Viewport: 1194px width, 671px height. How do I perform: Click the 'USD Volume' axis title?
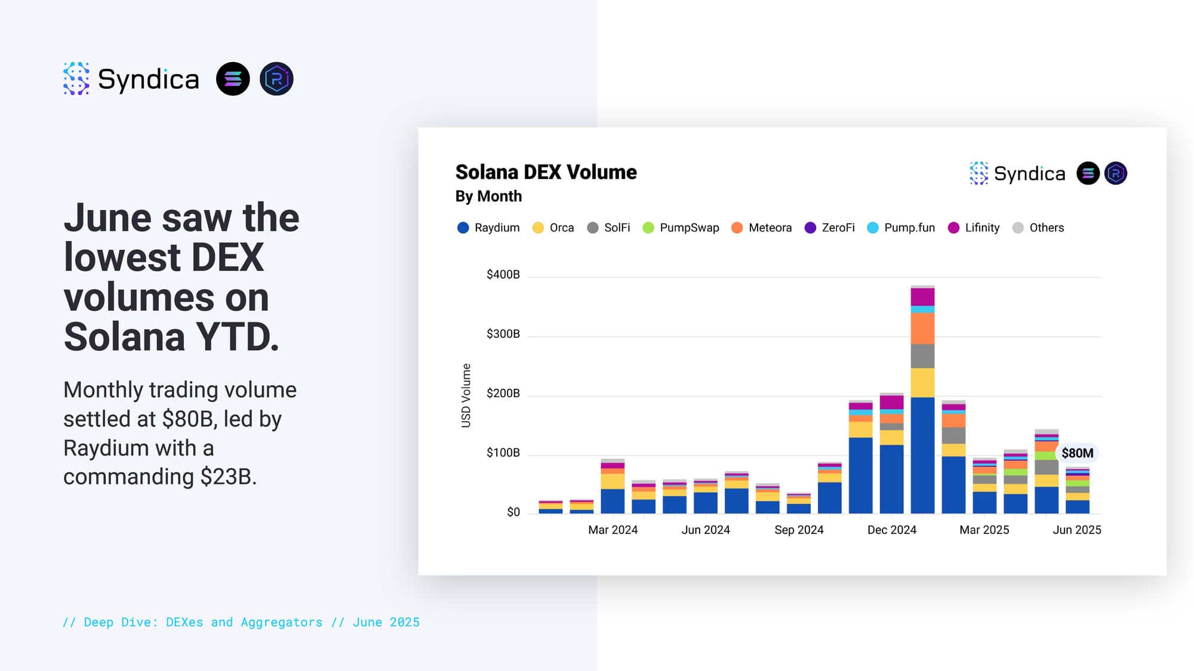466,395
